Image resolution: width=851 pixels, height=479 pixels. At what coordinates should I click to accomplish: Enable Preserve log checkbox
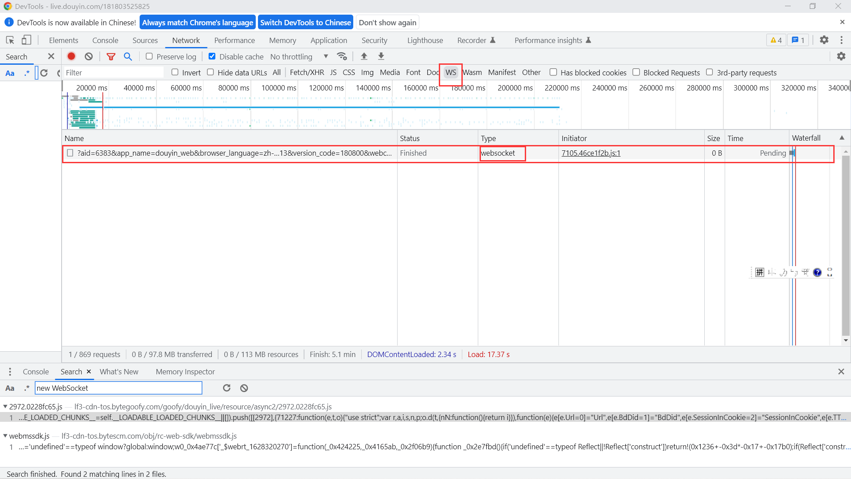tap(149, 56)
